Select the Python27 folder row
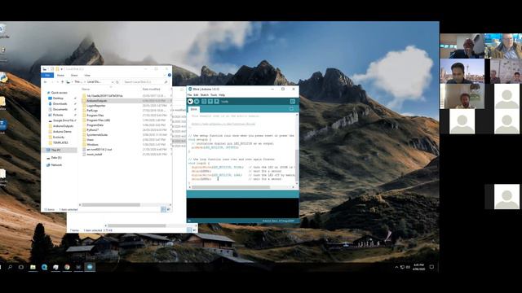Image resolution: width=522 pixels, height=293 pixels. (126, 130)
